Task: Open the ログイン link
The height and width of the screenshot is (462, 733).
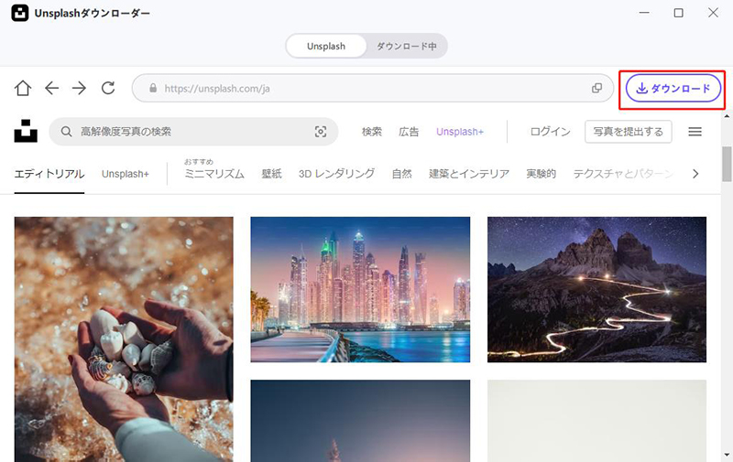Action: click(550, 132)
